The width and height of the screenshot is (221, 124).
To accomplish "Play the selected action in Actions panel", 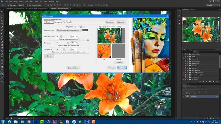I will click(x=206, y=82).
